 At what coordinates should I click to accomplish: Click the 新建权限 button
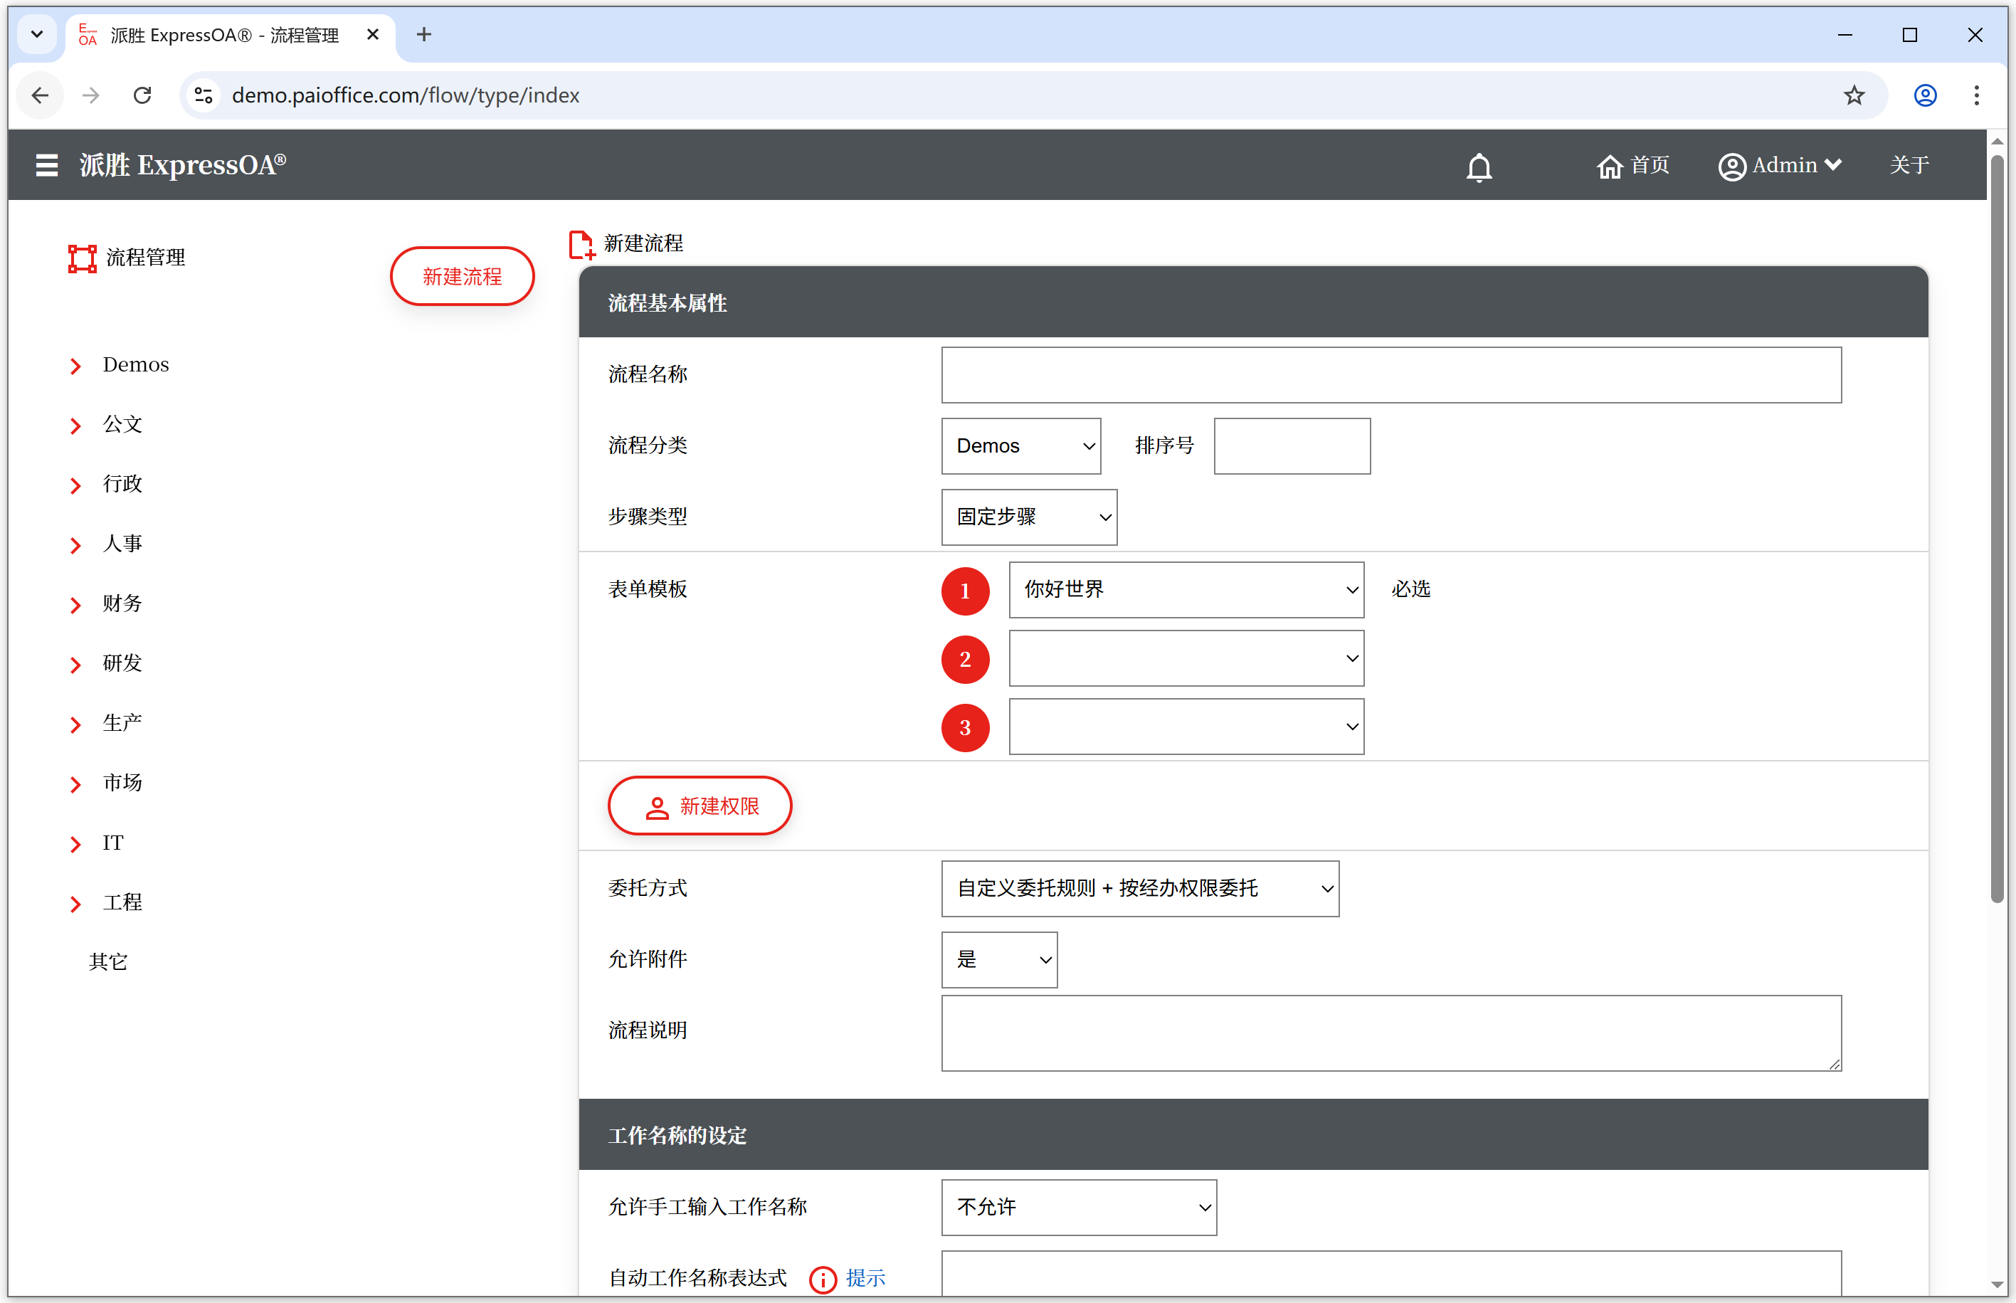coord(700,806)
